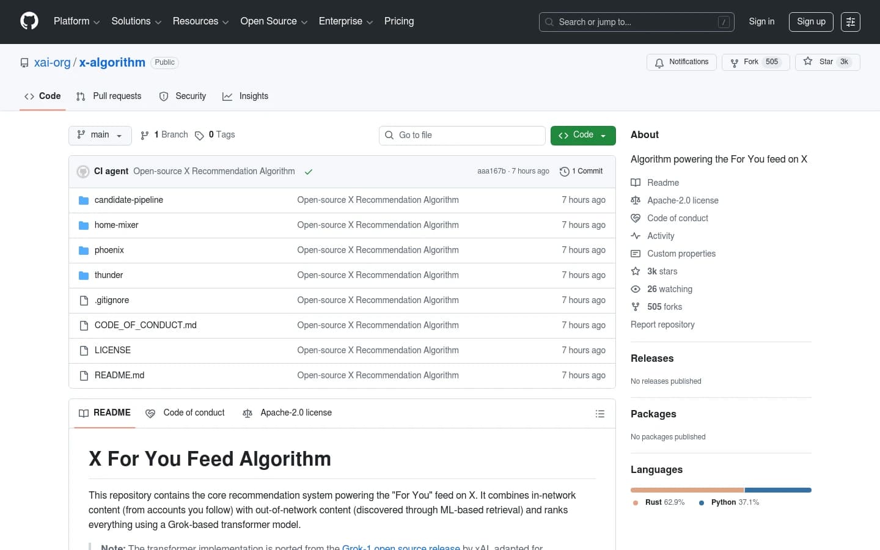This screenshot has width=880, height=550.
Task: Click the commit history clock icon
Action: coord(563,172)
